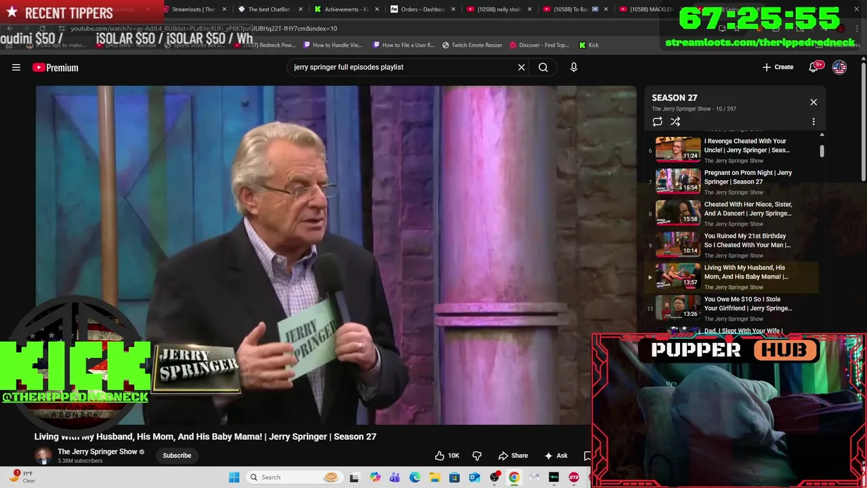
Task: Open 'Discover - Find Top...' bookmark
Action: click(539, 45)
